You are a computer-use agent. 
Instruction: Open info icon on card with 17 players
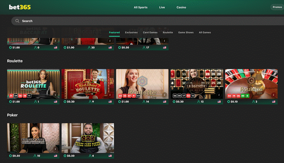coord(164,41)
